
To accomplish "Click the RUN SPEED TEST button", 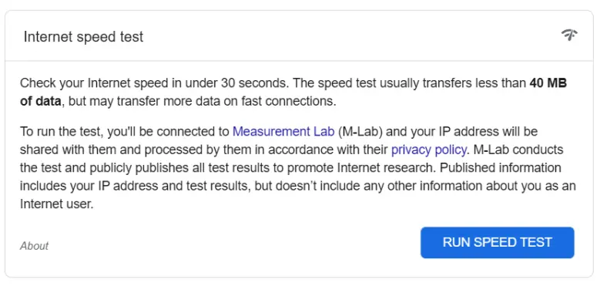I will (x=497, y=242).
